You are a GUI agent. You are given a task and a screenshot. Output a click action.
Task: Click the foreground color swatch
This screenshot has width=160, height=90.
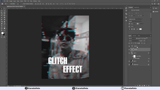coord(2,33)
